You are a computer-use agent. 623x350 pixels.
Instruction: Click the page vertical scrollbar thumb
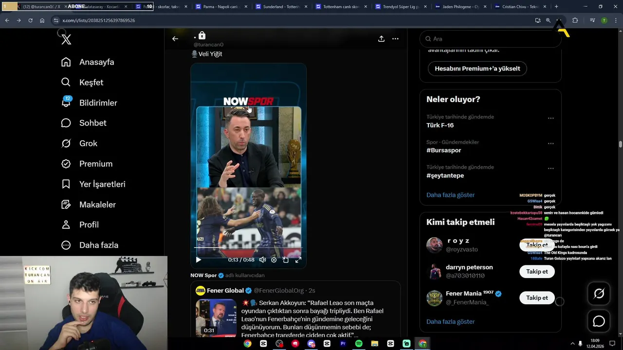[621, 144]
